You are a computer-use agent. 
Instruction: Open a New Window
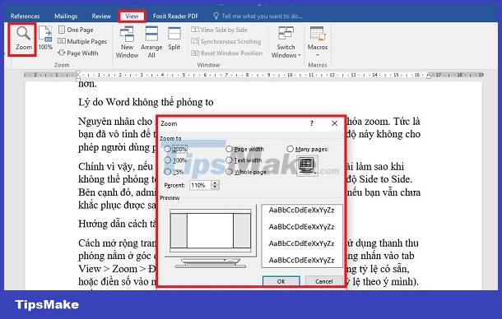click(127, 43)
